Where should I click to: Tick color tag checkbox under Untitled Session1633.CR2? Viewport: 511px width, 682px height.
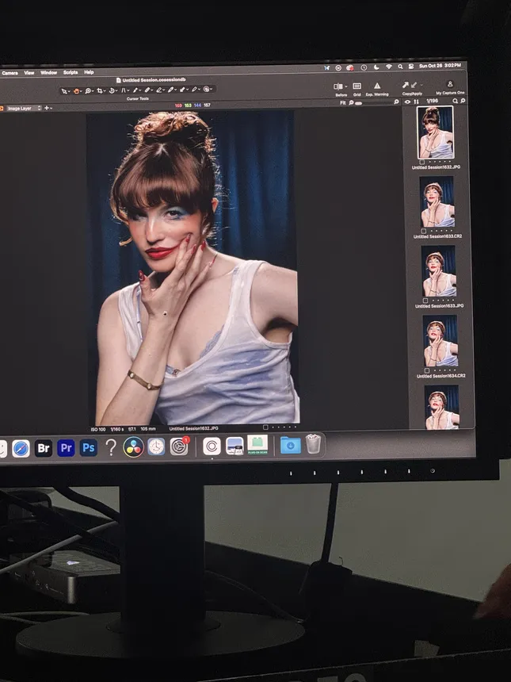tap(424, 231)
